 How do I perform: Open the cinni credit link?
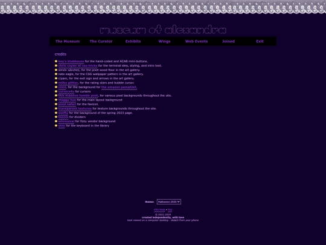pos(62,87)
